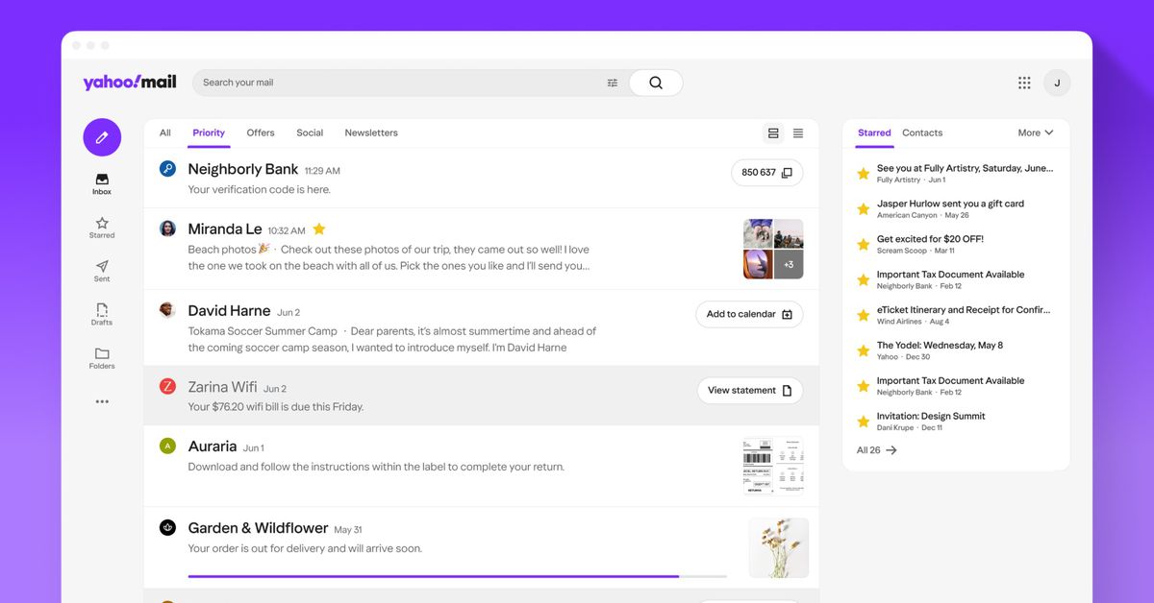This screenshot has width=1154, height=603.
Task: Open the apps grid icon
Action: click(x=1024, y=83)
